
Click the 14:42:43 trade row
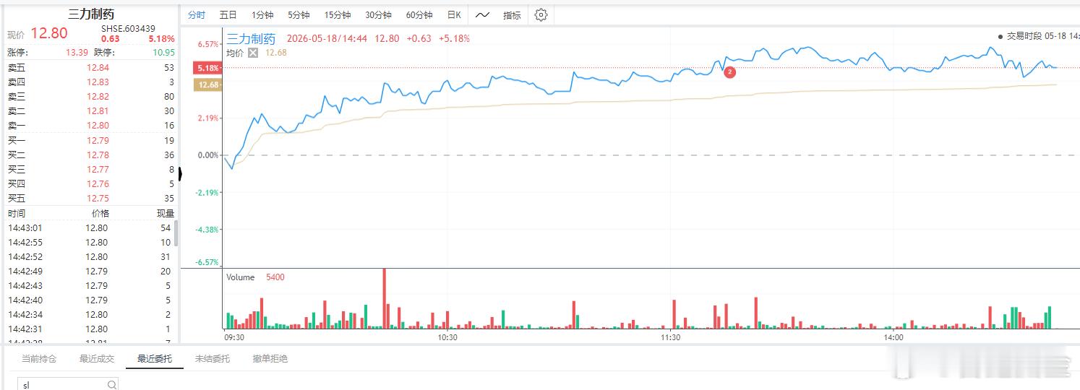[x=90, y=285]
